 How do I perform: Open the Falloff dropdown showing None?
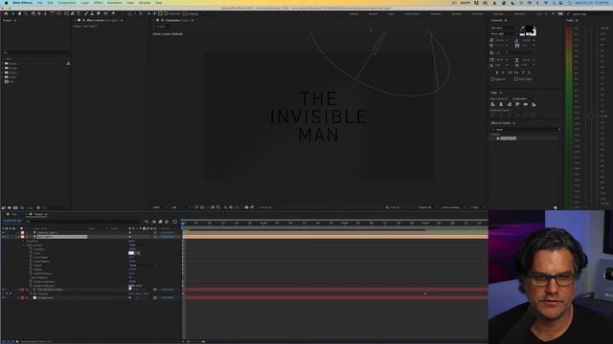144,266
